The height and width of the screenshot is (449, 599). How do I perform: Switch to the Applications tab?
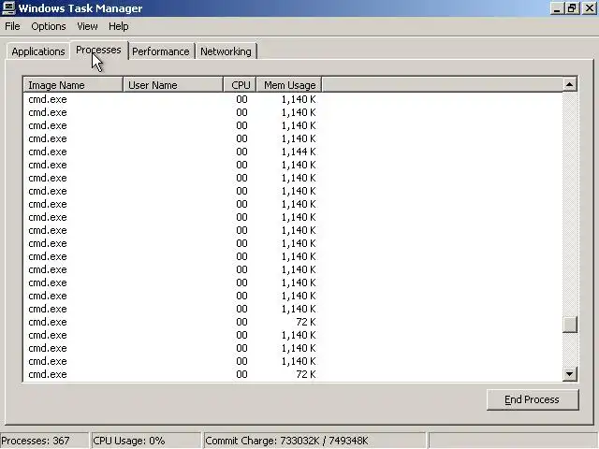click(x=38, y=51)
